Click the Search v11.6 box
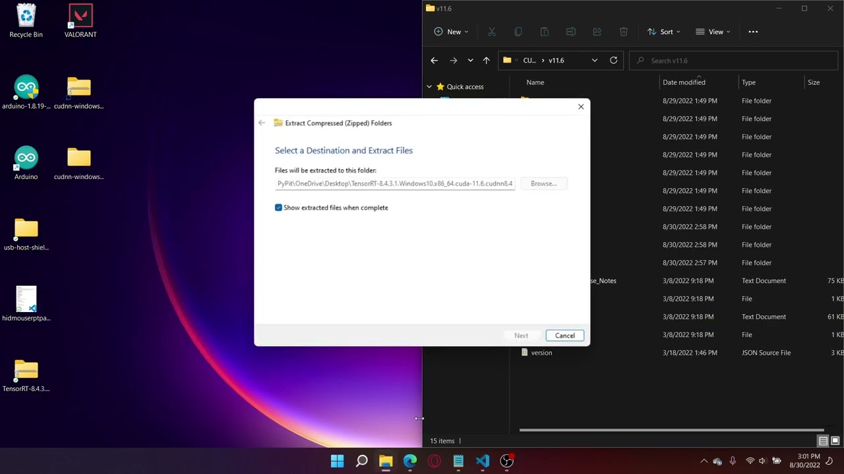Viewport: 844px width, 474px height. pyautogui.click(x=732, y=61)
